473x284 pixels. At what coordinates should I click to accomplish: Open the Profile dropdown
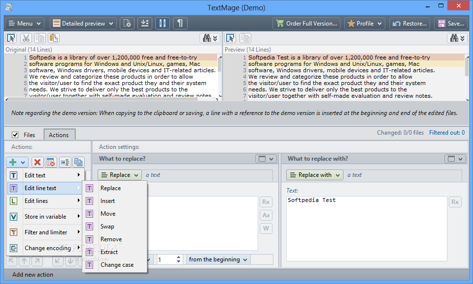click(x=365, y=24)
